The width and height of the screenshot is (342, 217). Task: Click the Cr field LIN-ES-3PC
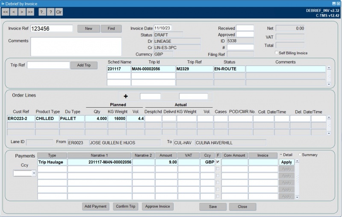[177, 47]
